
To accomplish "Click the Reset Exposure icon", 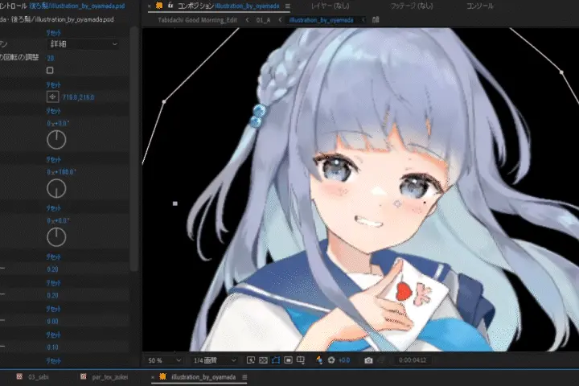I will (331, 360).
